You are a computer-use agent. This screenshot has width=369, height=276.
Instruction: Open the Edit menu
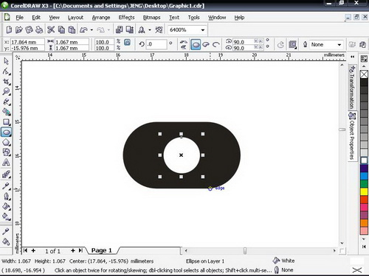click(36, 18)
